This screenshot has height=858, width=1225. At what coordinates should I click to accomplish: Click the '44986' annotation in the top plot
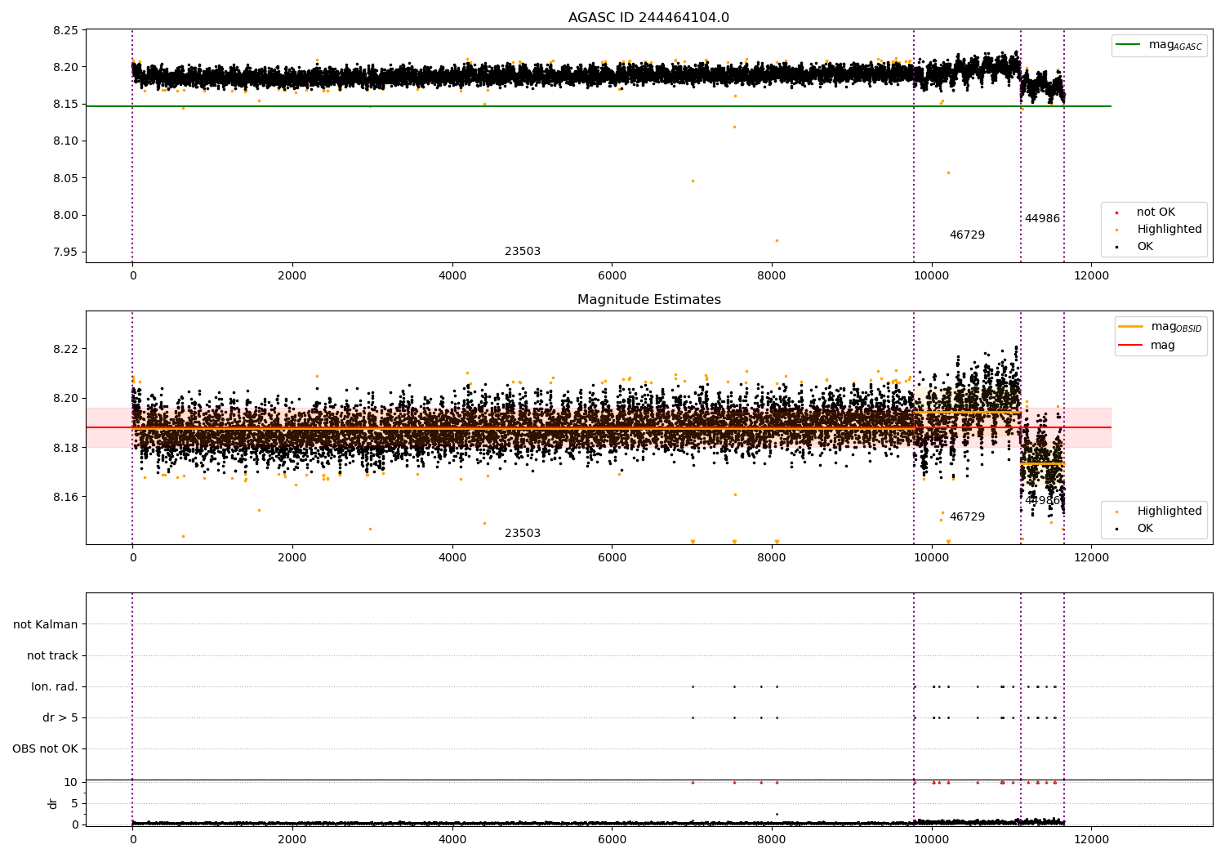(x=1042, y=219)
